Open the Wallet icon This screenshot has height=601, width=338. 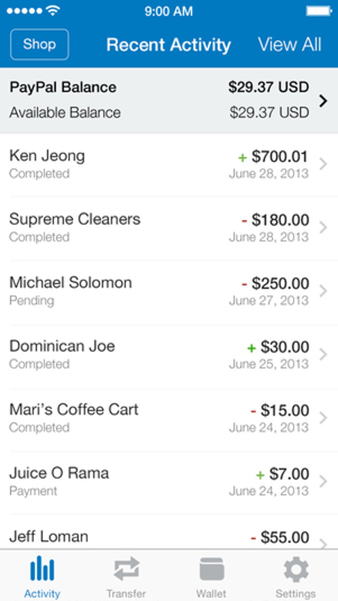click(211, 570)
